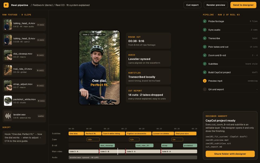Select take 5 · A main video clip
The width and height of the screenshot is (260, 163).
[143, 152]
